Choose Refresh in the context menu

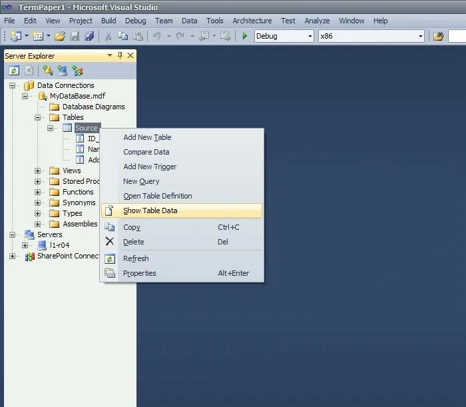click(182, 258)
